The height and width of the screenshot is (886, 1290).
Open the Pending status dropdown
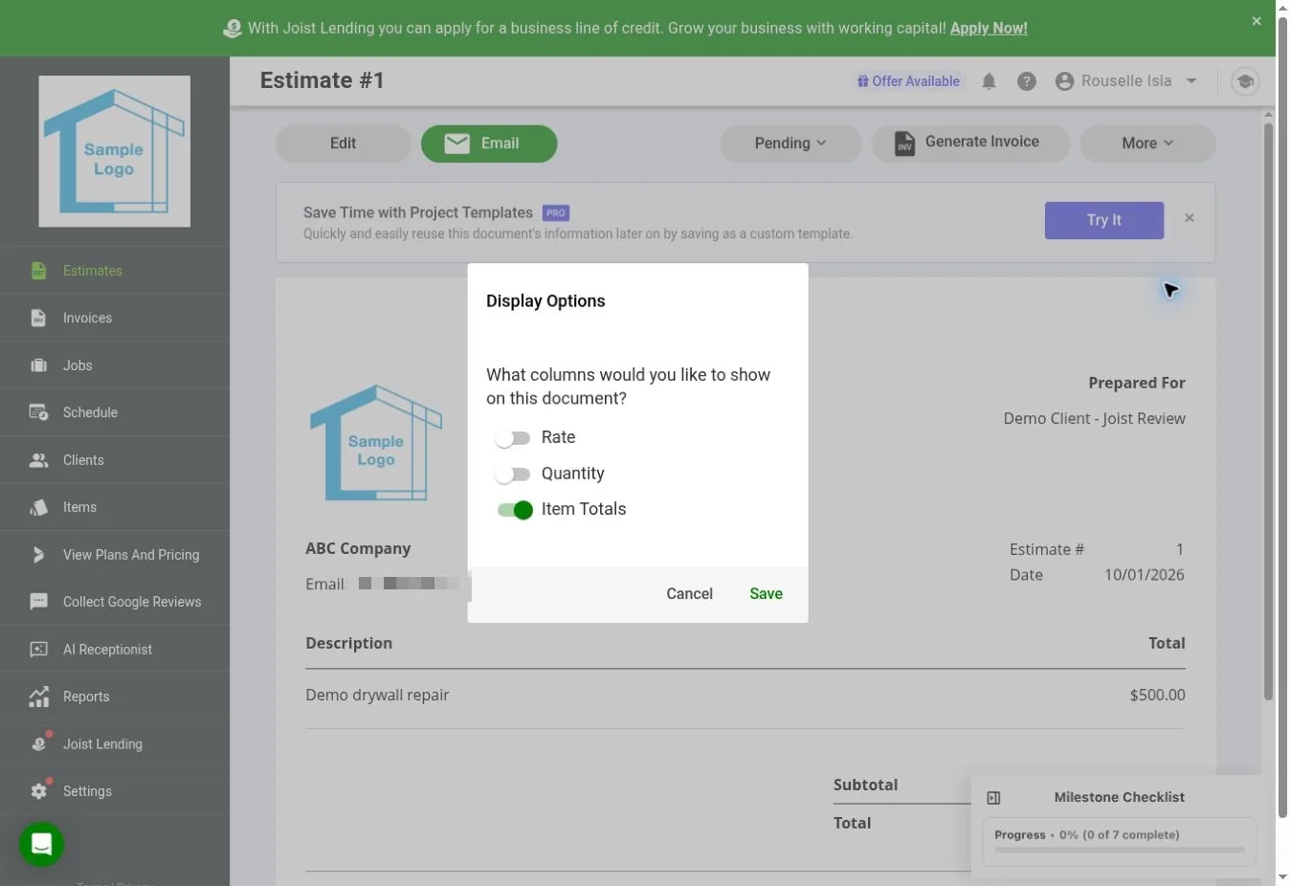[790, 144]
